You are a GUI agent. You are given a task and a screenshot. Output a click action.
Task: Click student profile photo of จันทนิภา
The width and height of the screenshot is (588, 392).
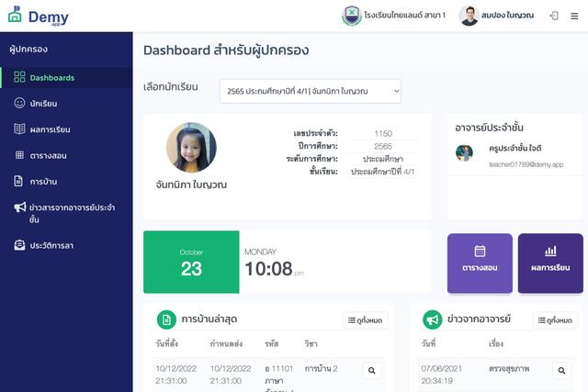pyautogui.click(x=191, y=148)
